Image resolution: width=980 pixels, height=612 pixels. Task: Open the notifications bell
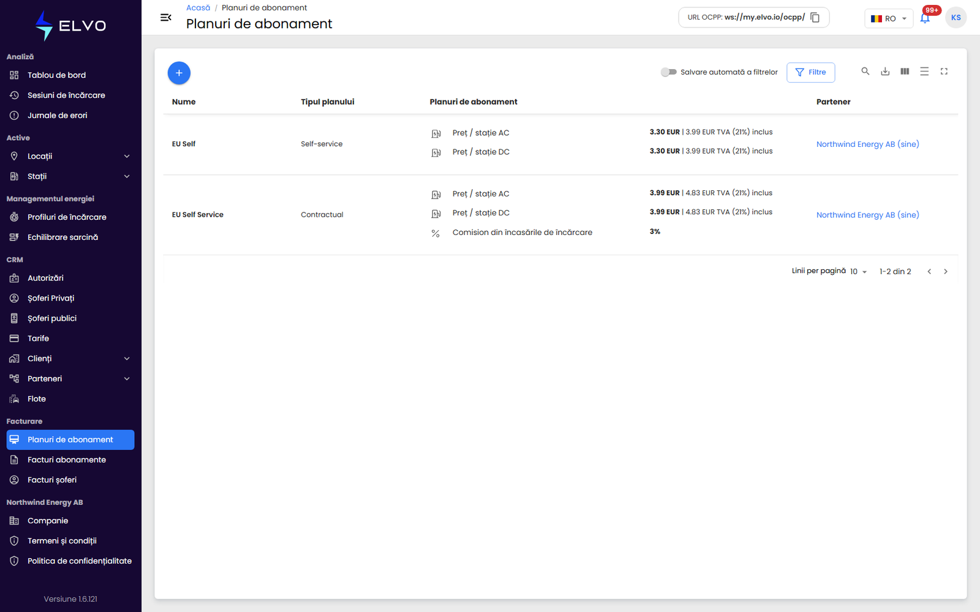coord(925,18)
